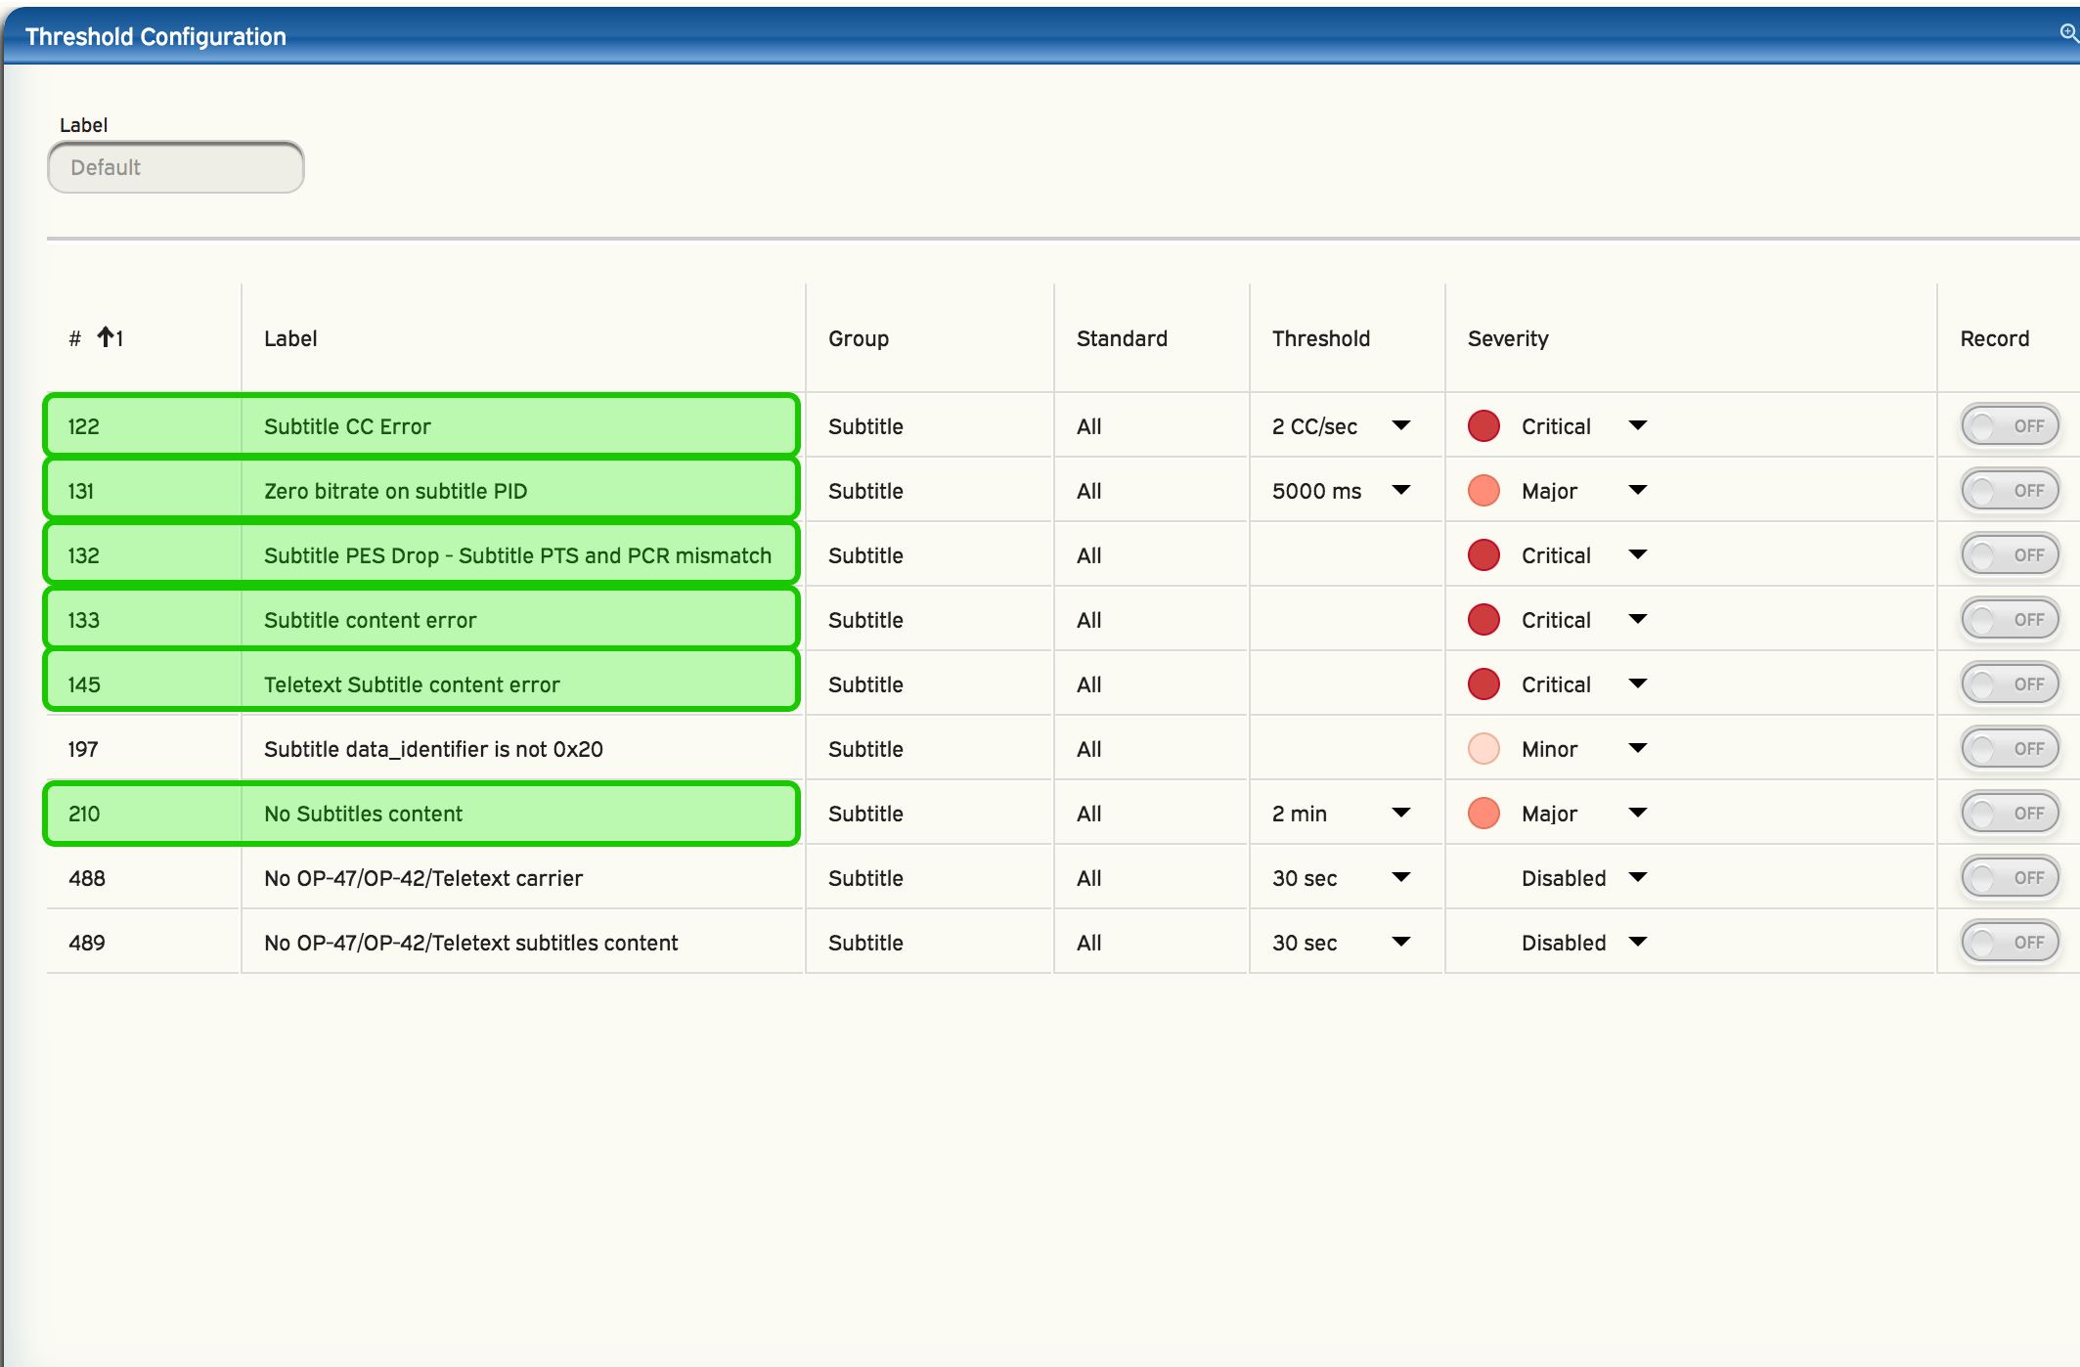The image size is (2080, 1367).
Task: Click the red Critical severity dot for row 122
Action: pos(1483,426)
